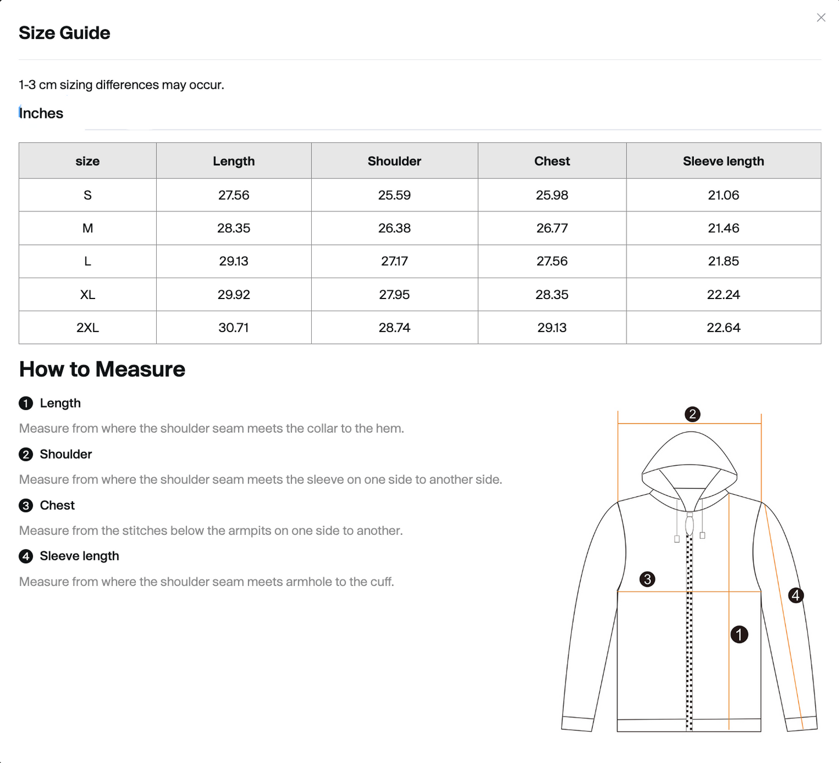
Task: Click the numbered Length marker icon
Action: pos(25,403)
